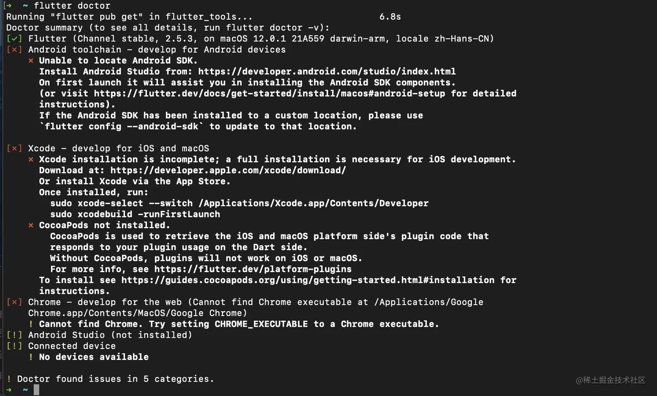Click the yellow warning beside Connected device

(x=14, y=346)
